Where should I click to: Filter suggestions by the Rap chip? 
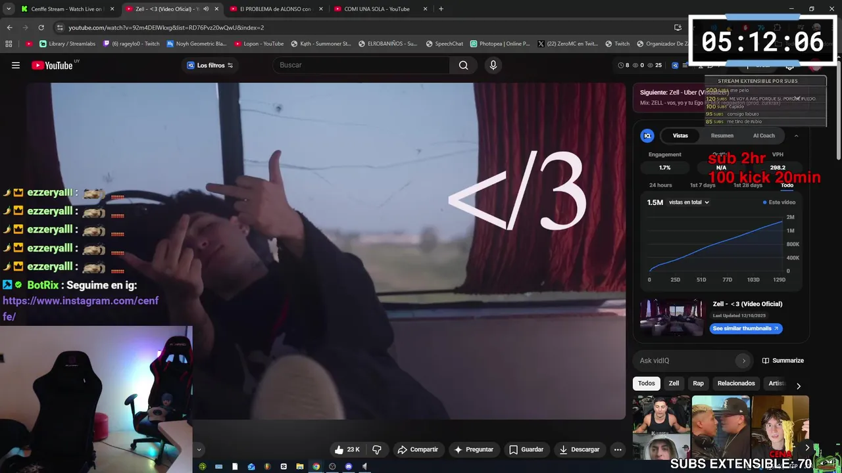[698, 383]
